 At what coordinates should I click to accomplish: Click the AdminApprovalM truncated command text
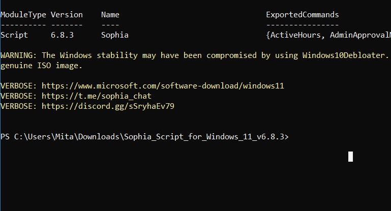[359, 35]
